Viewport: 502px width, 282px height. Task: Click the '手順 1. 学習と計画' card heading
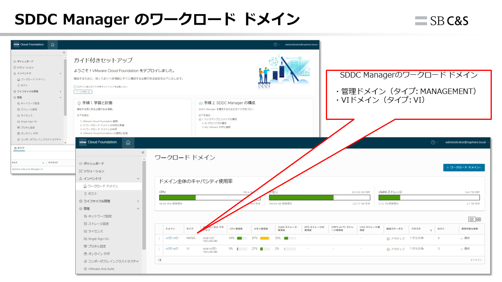(96, 103)
